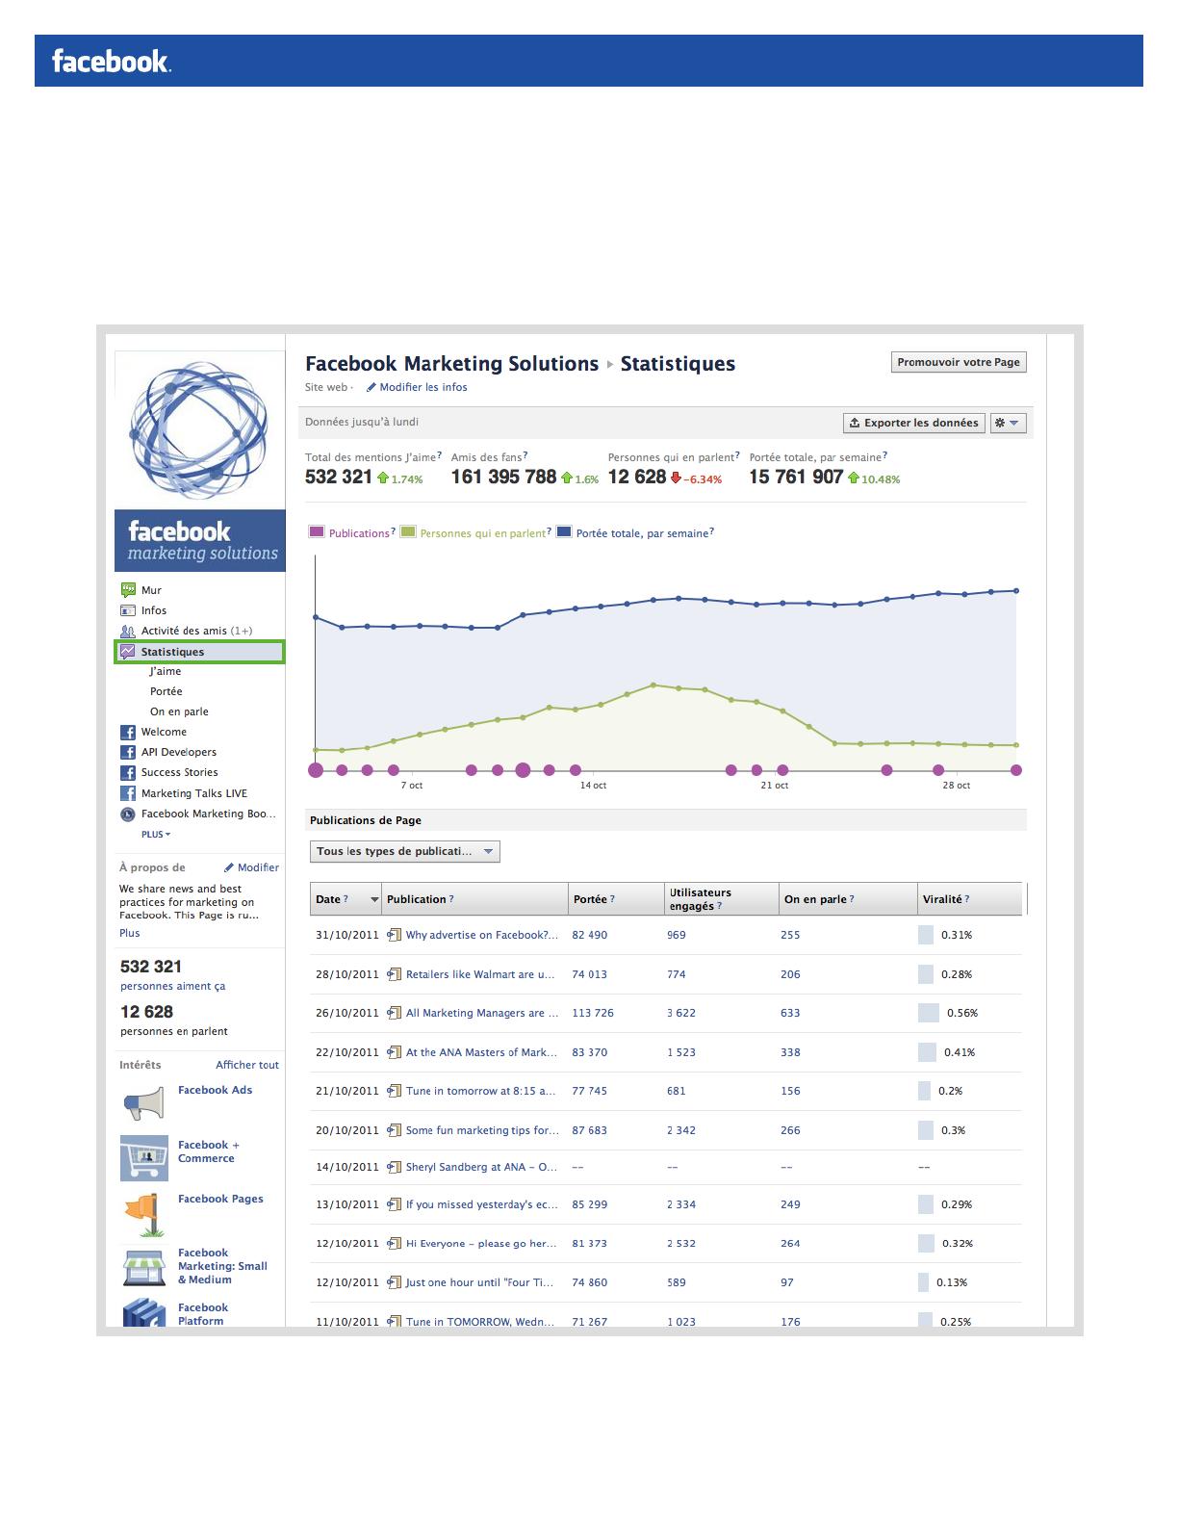
Task: Click help mark beside Portée column header
Action: pyautogui.click(x=612, y=899)
